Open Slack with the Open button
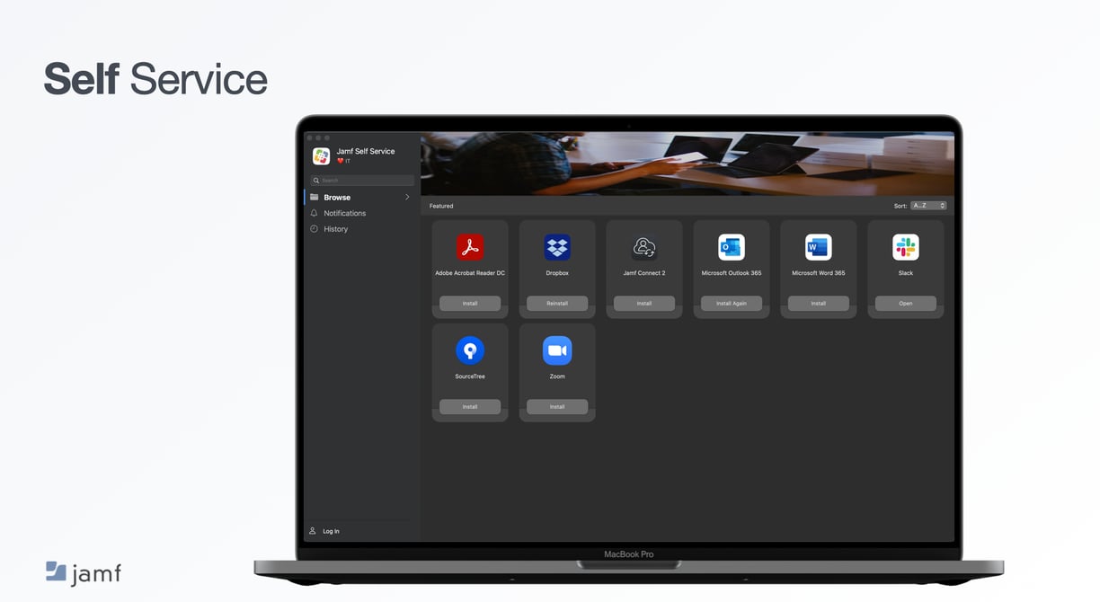1100x602 pixels. tap(906, 304)
